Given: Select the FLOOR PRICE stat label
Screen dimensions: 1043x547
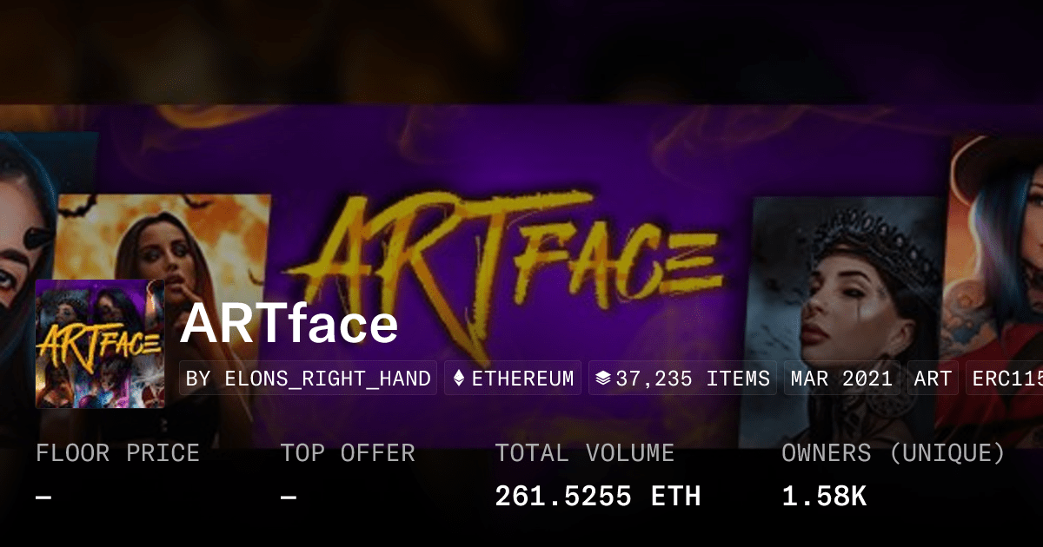Looking at the screenshot, I should [x=118, y=453].
